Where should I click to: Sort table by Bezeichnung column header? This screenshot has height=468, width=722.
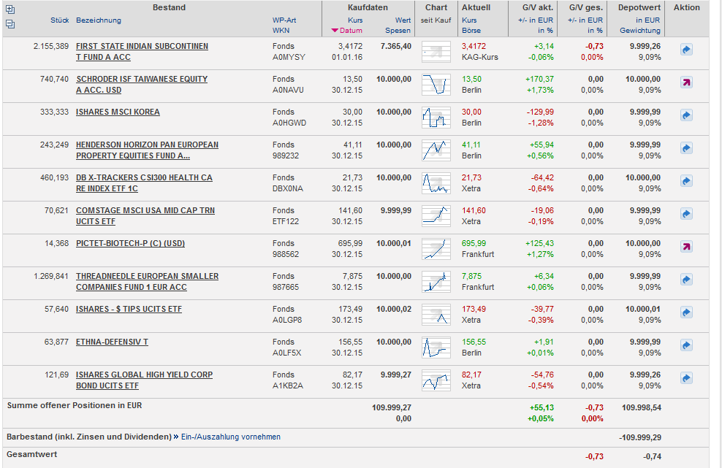pyautogui.click(x=99, y=20)
